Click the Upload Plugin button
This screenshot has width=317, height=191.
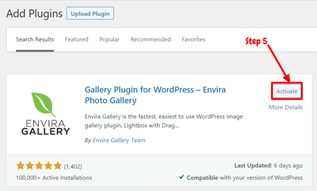[90, 13]
